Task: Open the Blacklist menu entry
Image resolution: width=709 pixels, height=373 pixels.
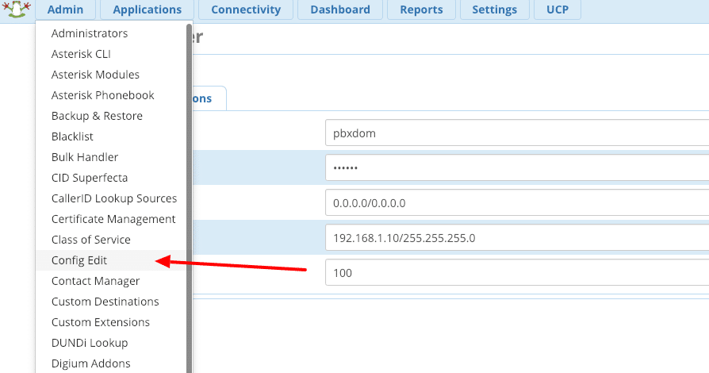Action: click(x=72, y=137)
